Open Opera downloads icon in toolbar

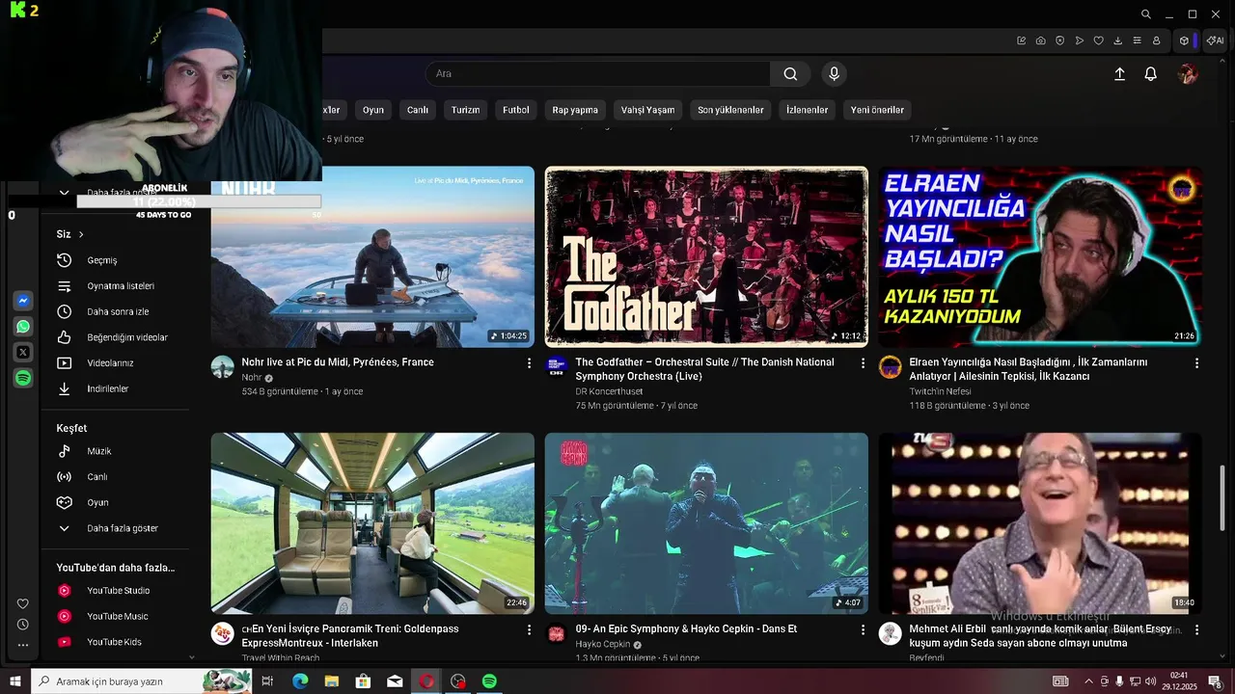(1117, 40)
